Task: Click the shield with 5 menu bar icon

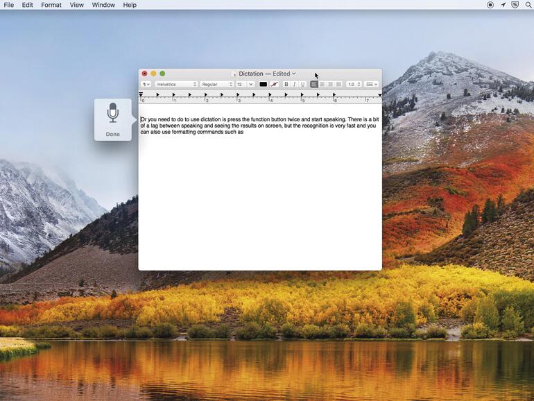Action: point(515,5)
